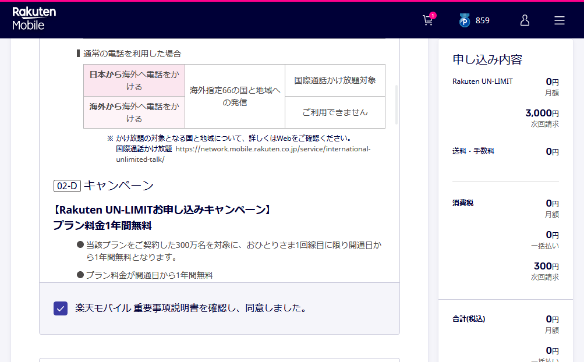Click the 申し込み内容 summary heading
This screenshot has width=584, height=362.
(x=487, y=59)
